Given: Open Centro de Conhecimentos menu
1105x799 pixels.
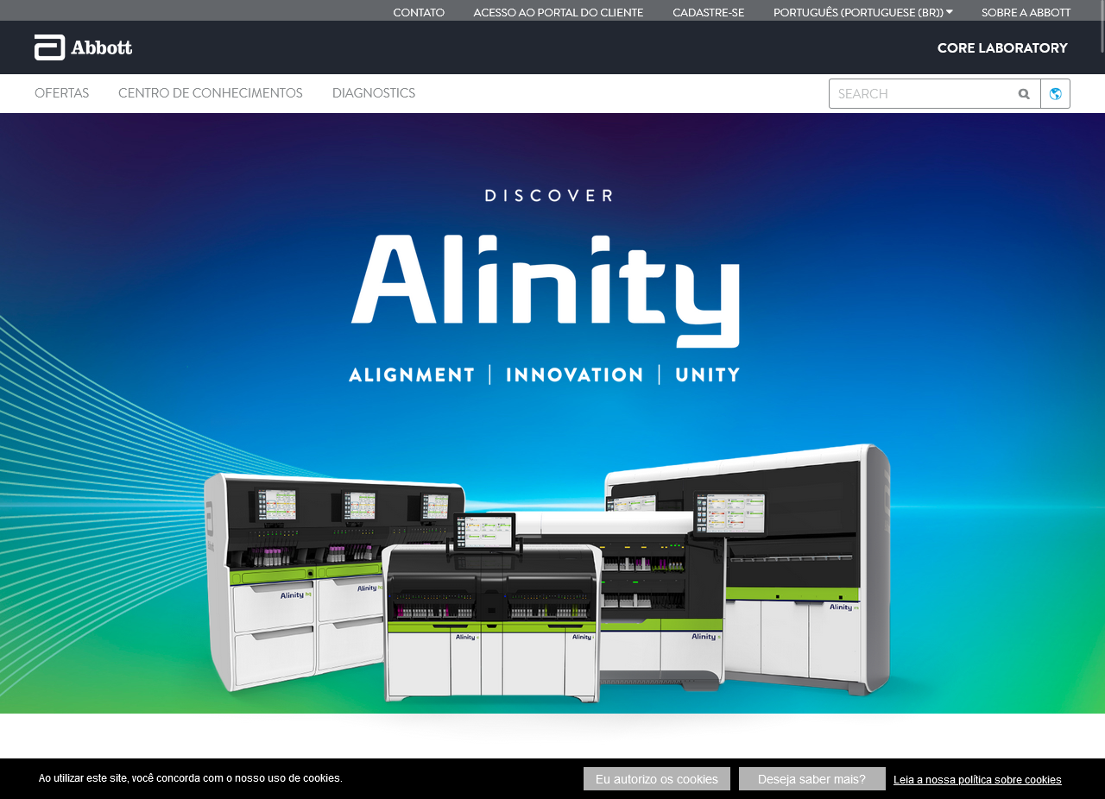Looking at the screenshot, I should (x=211, y=93).
